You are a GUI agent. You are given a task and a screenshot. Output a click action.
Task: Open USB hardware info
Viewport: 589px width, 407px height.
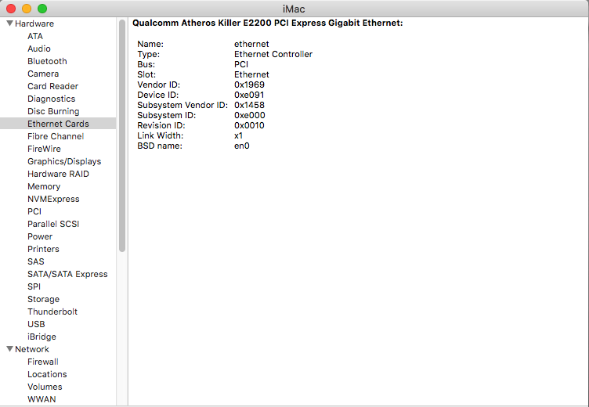tap(36, 324)
